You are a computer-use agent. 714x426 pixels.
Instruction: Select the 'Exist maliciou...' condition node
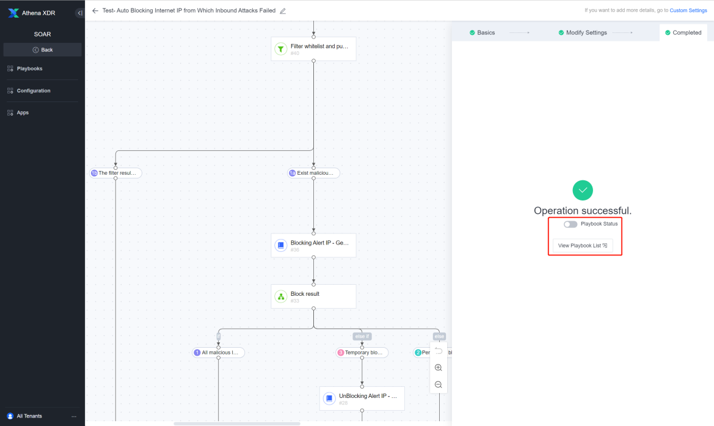tap(313, 173)
